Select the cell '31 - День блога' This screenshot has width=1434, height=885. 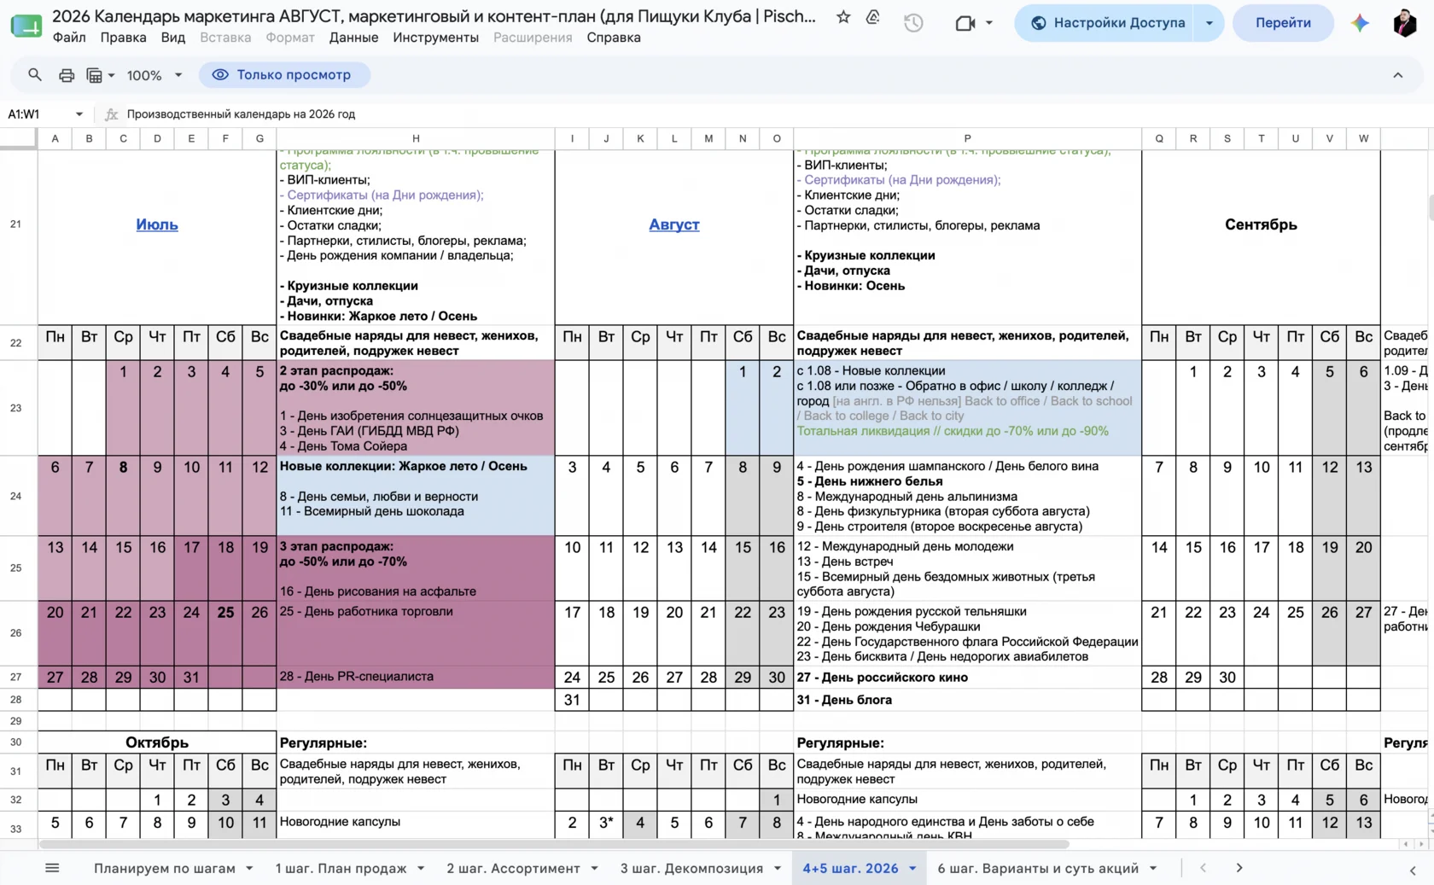[x=967, y=700]
